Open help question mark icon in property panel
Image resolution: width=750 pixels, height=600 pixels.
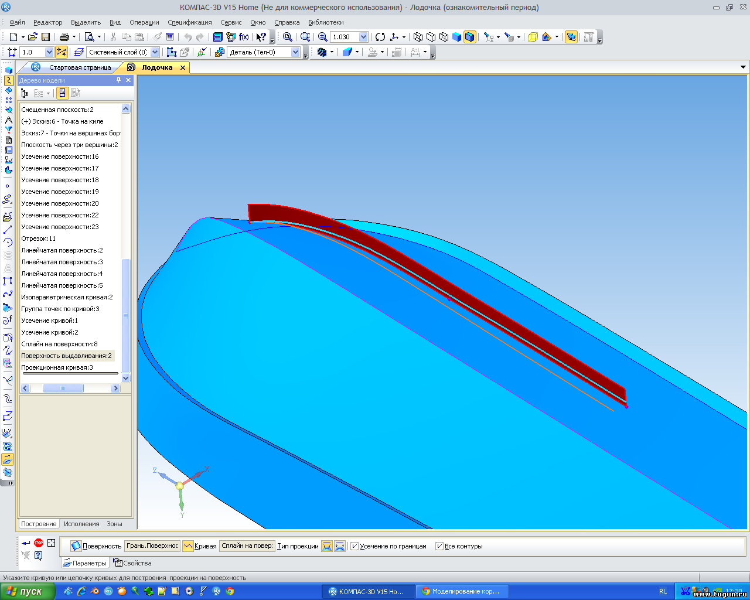click(x=39, y=555)
